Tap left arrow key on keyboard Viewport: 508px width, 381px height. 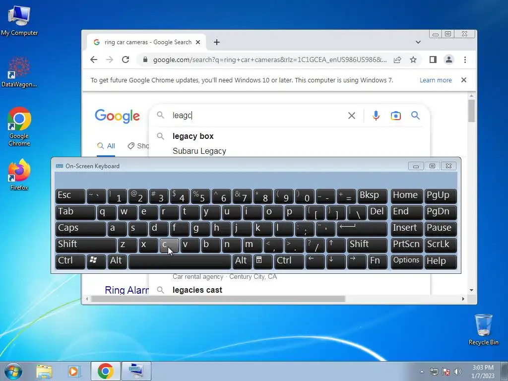[x=315, y=261]
